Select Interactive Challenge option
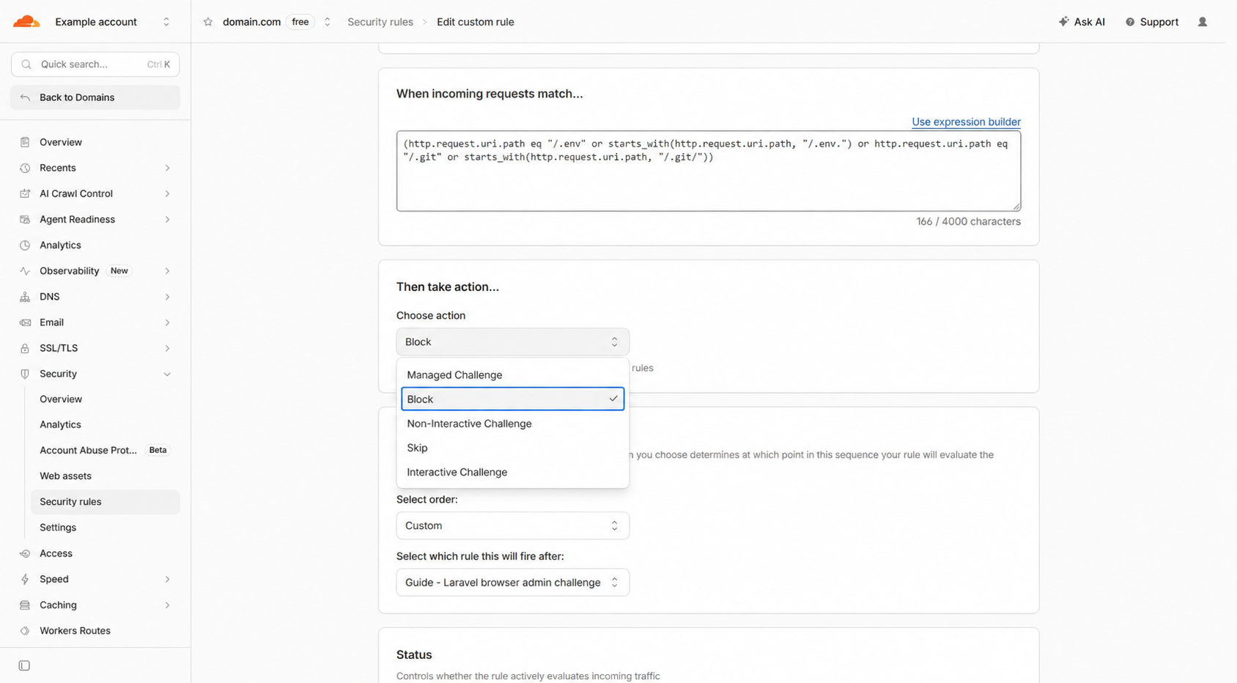Screen dimensions: 1237x683 [x=512, y=472]
